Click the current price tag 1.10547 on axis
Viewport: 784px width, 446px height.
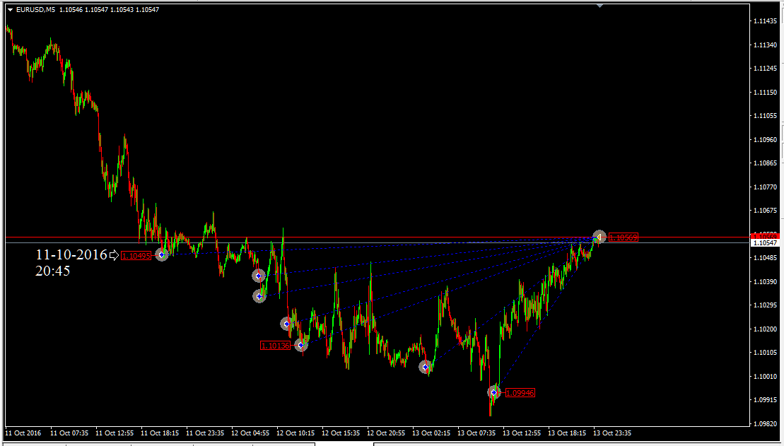click(765, 243)
